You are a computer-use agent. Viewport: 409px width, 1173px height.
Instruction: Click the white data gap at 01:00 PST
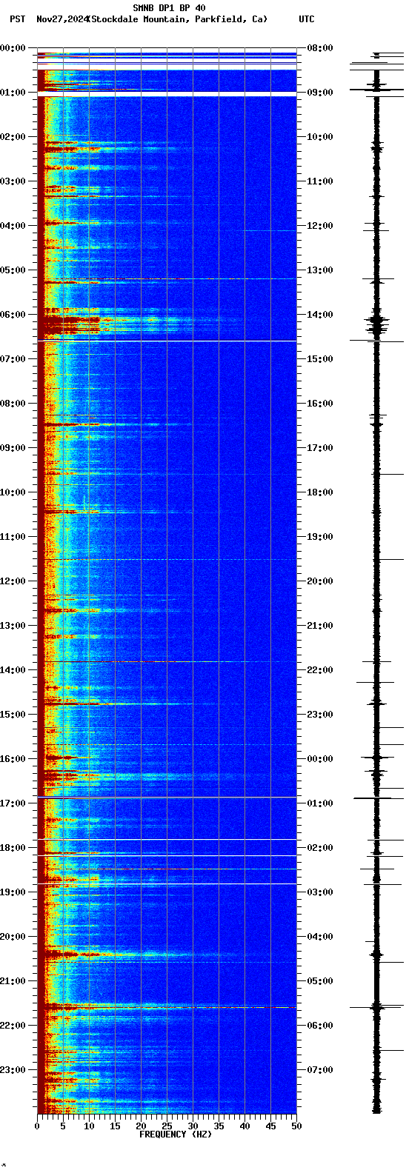pyautogui.click(x=167, y=93)
